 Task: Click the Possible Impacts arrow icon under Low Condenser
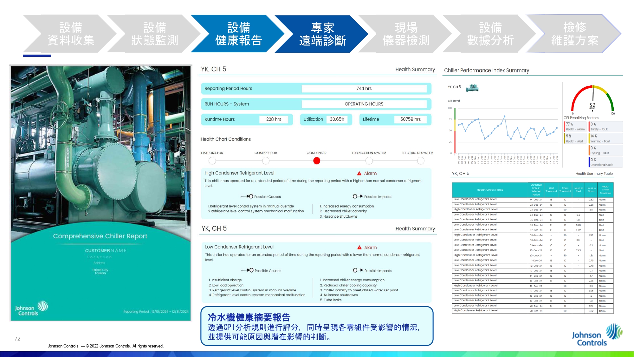358,270
